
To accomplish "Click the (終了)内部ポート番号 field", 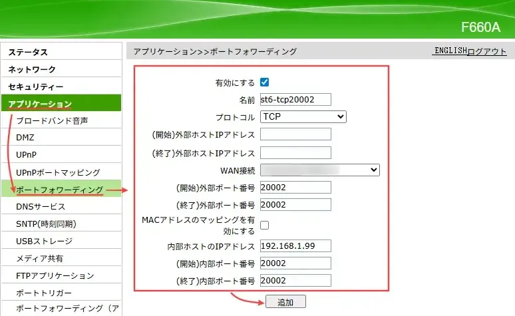I will (295, 281).
